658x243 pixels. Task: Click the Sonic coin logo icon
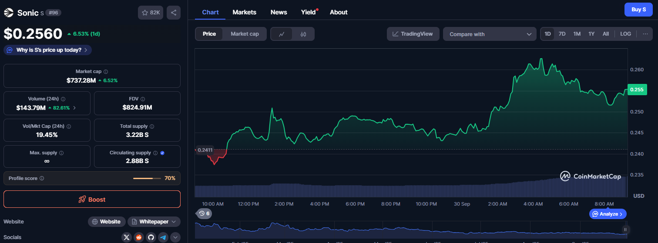(x=9, y=13)
